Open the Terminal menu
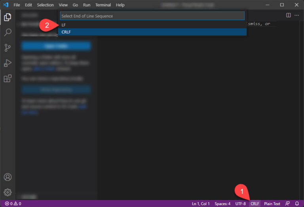 click(x=103, y=5)
